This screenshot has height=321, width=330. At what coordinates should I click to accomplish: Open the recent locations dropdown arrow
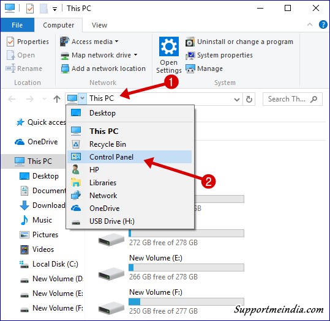pyautogui.click(x=44, y=98)
